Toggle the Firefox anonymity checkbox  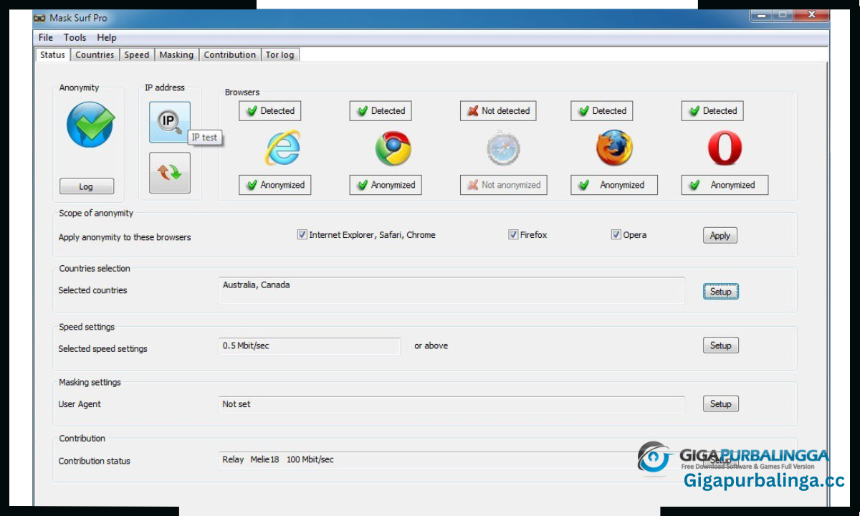[513, 234]
